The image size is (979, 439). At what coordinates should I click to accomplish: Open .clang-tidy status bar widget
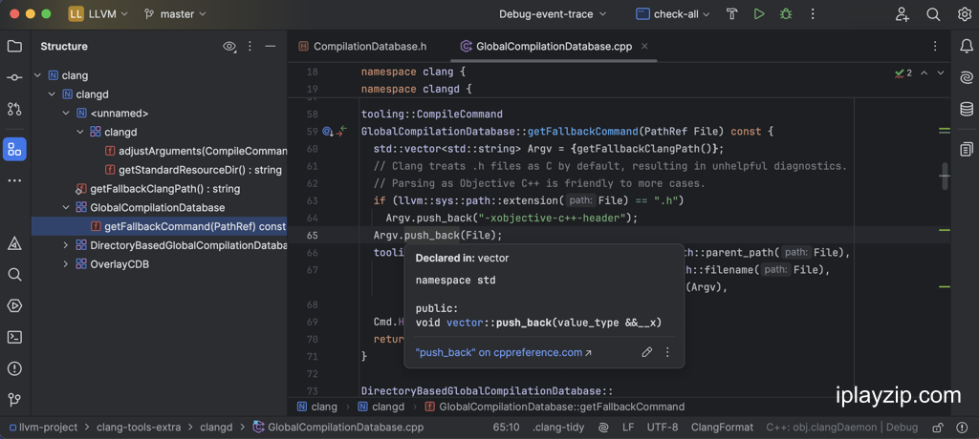pos(559,428)
